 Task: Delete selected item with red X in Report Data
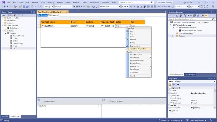[15, 15]
